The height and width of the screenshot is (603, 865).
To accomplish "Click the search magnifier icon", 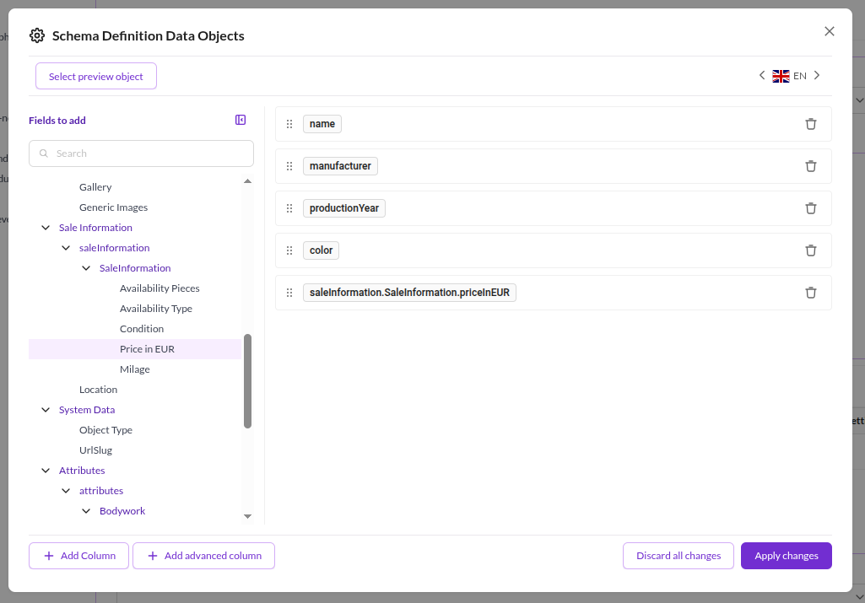I will [x=44, y=153].
